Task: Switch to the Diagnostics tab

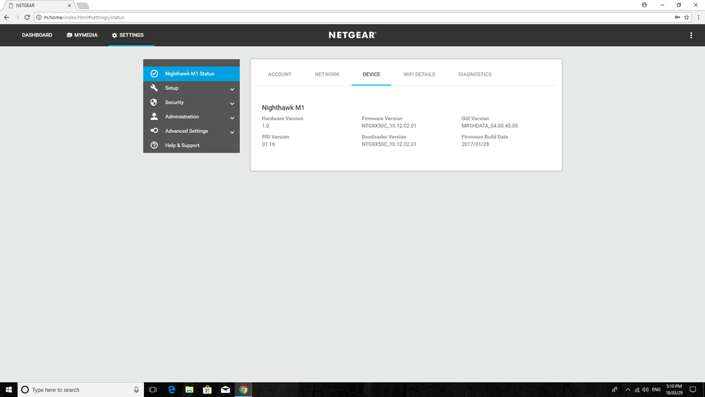Action: click(475, 74)
